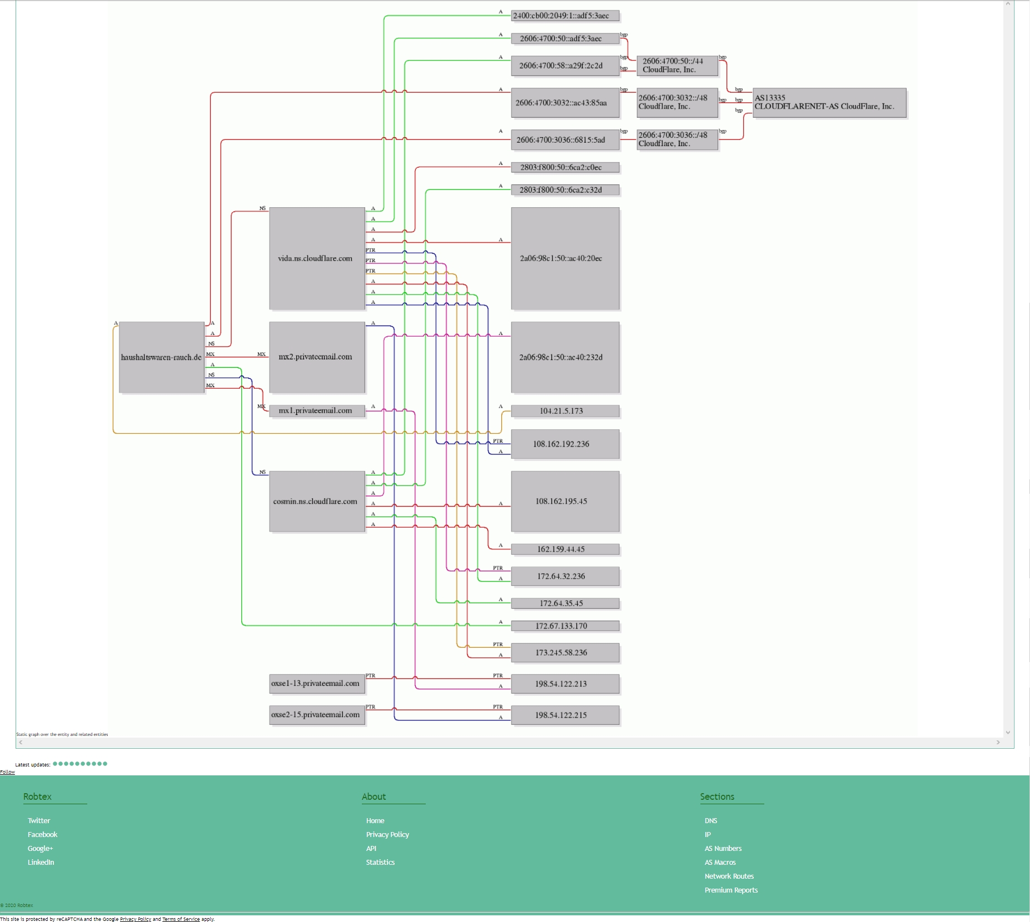Open the LinkedIn footer link
Viewport: 1030px width, 922px height.
[41, 862]
